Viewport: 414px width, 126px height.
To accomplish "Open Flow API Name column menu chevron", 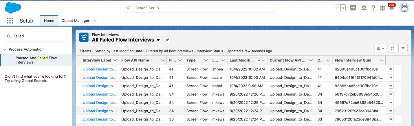I will click(x=163, y=60).
